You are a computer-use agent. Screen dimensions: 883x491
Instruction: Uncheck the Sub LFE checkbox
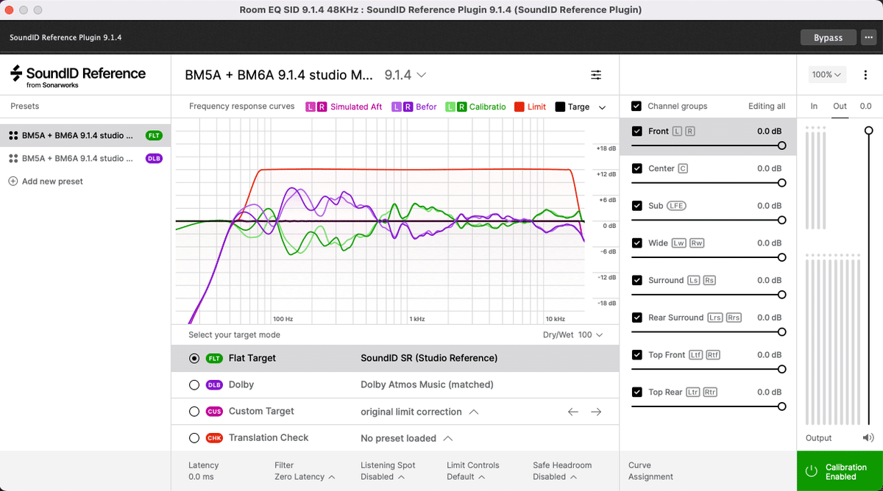(637, 206)
